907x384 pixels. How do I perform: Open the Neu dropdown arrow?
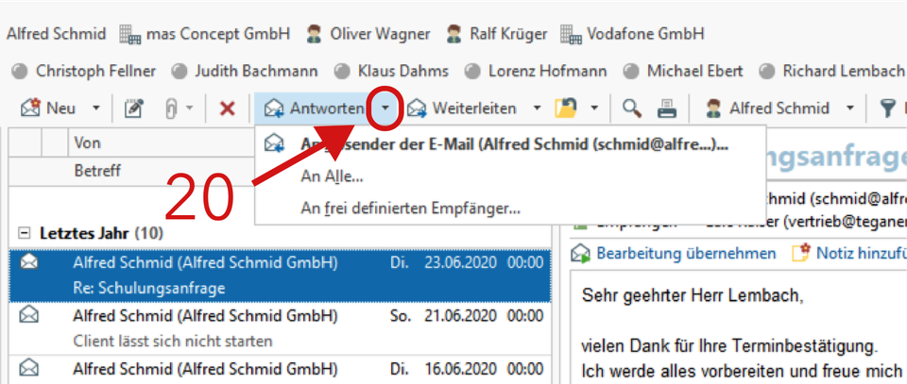click(x=96, y=108)
